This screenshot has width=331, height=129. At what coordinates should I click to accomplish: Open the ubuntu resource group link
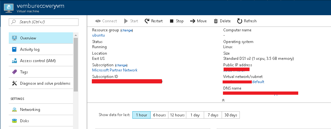(98, 35)
